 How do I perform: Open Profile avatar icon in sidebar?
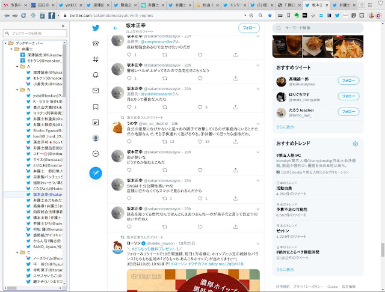[x=96, y=138]
